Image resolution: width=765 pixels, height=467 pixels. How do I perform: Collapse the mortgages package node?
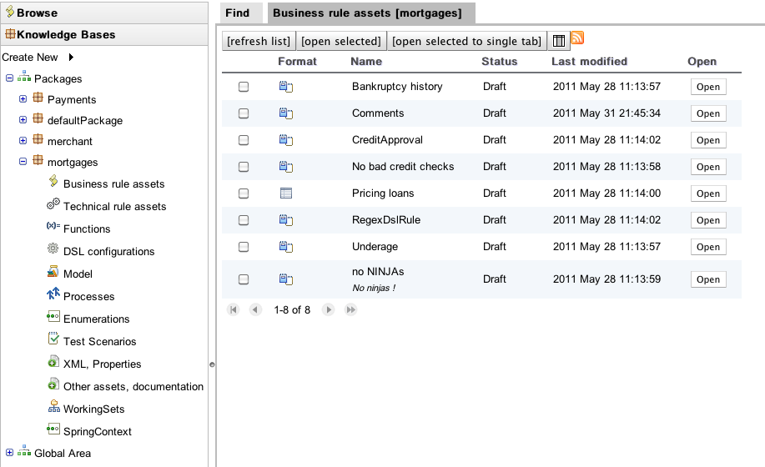23,162
